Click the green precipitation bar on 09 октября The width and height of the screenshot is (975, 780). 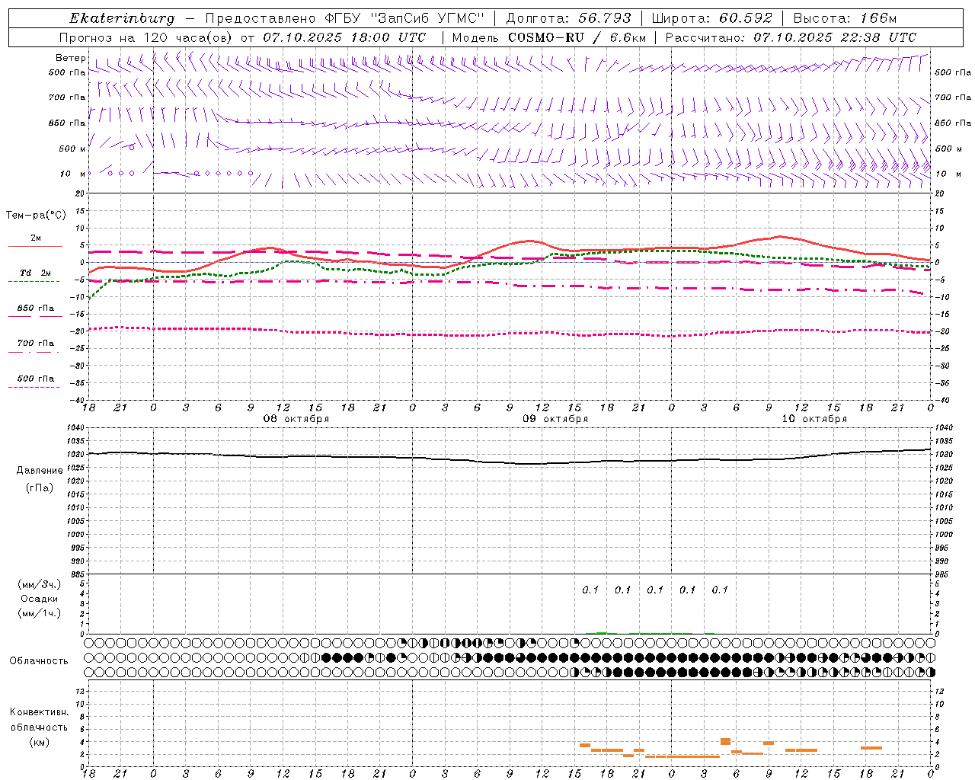tap(602, 632)
